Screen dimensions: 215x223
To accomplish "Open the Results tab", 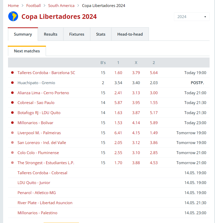I will tap(51, 34).
